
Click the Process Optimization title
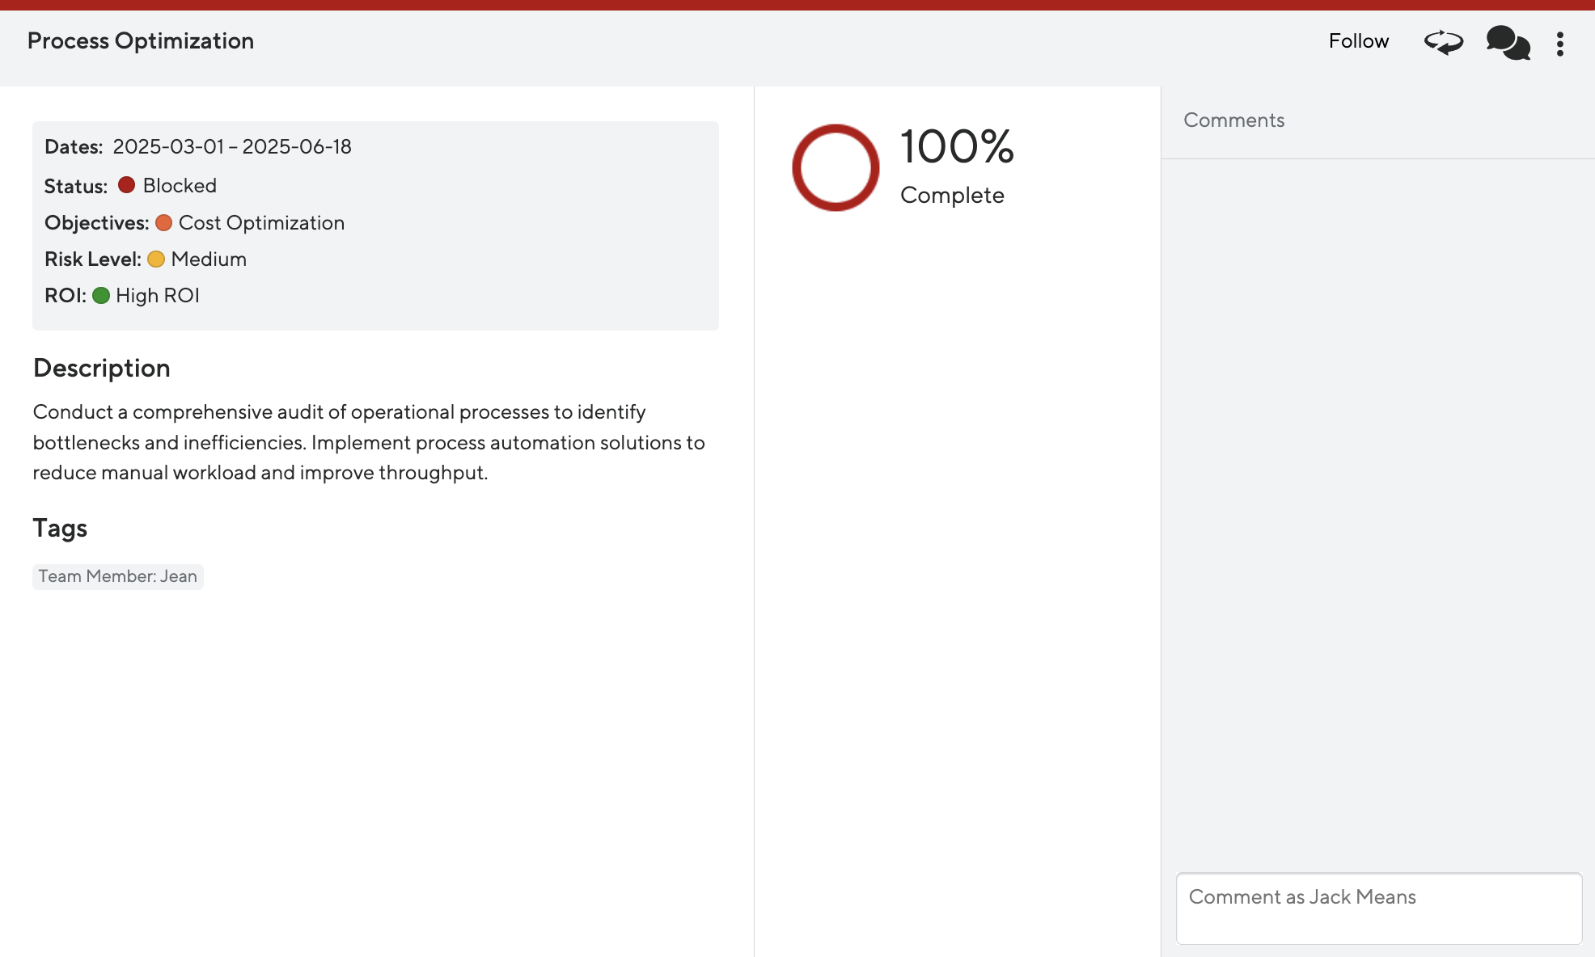click(141, 41)
